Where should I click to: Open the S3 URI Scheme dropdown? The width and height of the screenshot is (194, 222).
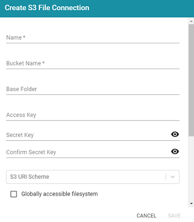coord(93,177)
